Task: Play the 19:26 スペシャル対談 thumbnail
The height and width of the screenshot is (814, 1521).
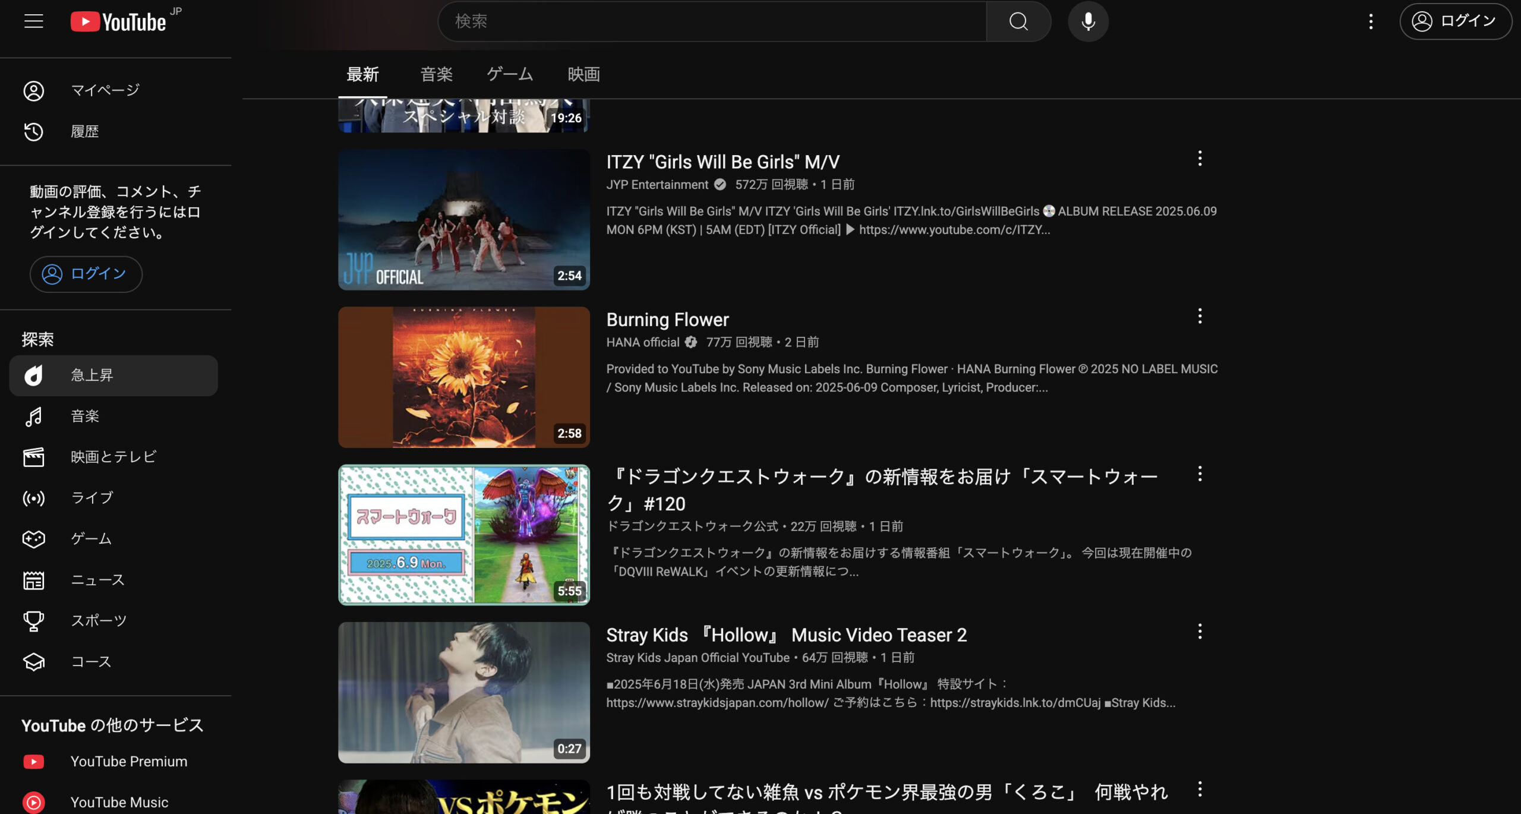Action: tap(464, 115)
